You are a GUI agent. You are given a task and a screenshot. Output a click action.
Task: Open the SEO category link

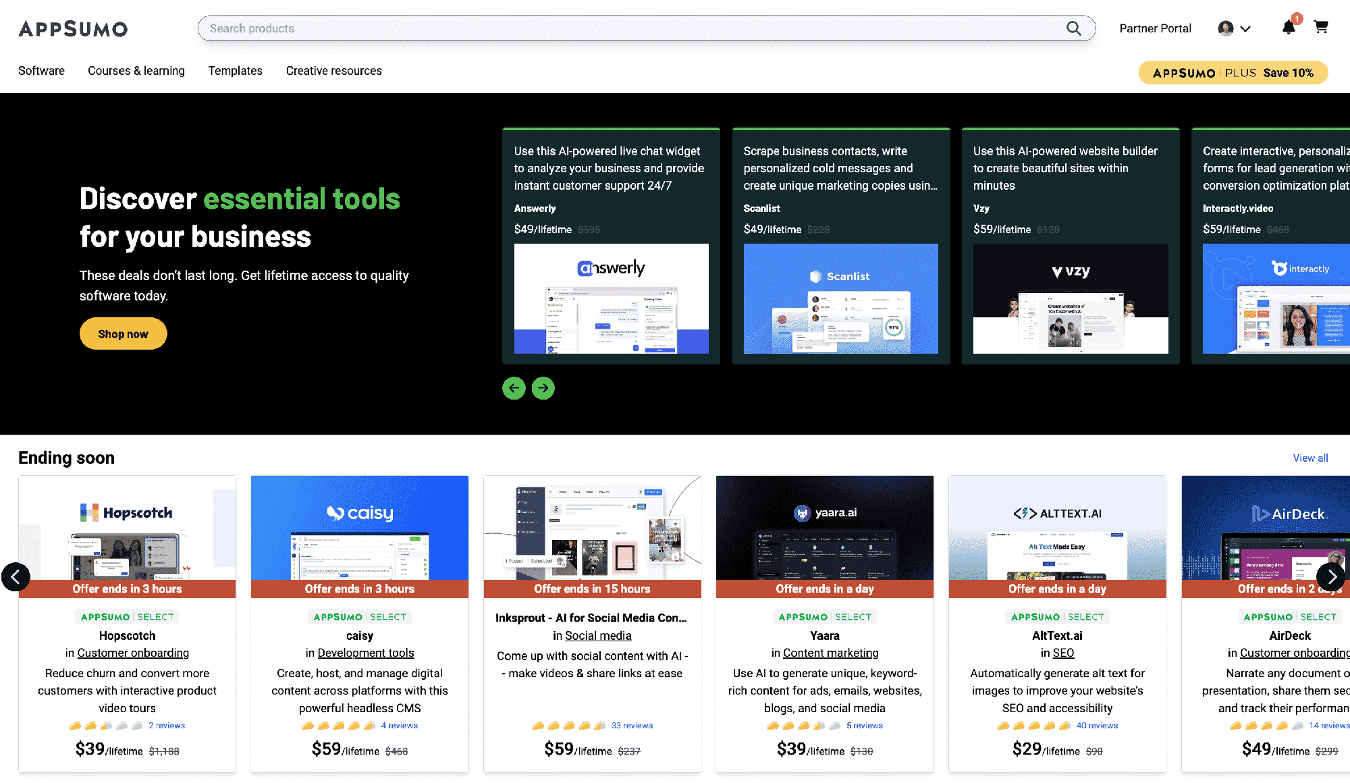(1063, 653)
